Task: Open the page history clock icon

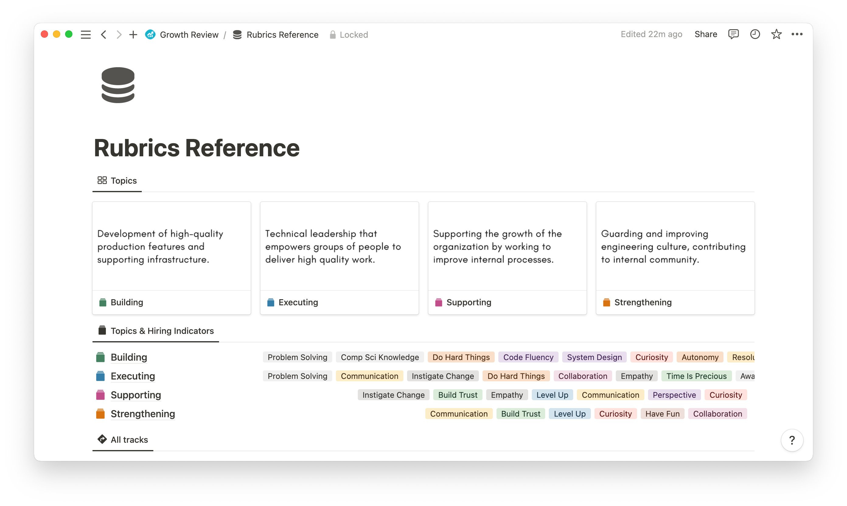Action: pyautogui.click(x=755, y=34)
